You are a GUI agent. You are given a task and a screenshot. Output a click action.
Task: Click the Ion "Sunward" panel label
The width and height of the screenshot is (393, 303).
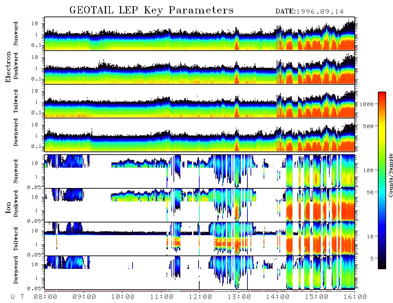(16, 171)
